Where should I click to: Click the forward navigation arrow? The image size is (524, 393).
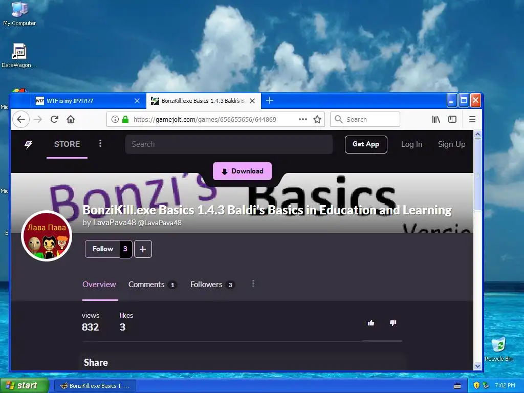click(38, 119)
